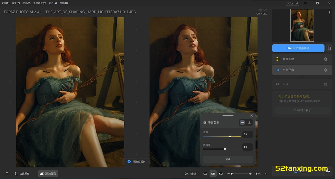335x179 pixels.
Task: Click the 汉化：xzf label box
Action: pos(292,3)
